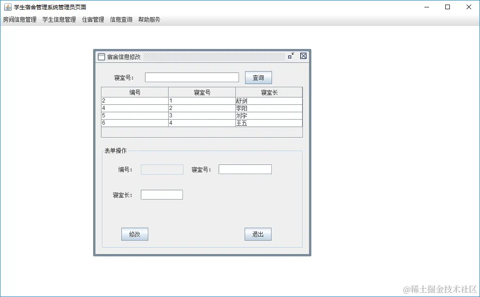480x297 pixels.
Task: Click the 寝室号 field inside 表单操作
Action: tap(245, 169)
